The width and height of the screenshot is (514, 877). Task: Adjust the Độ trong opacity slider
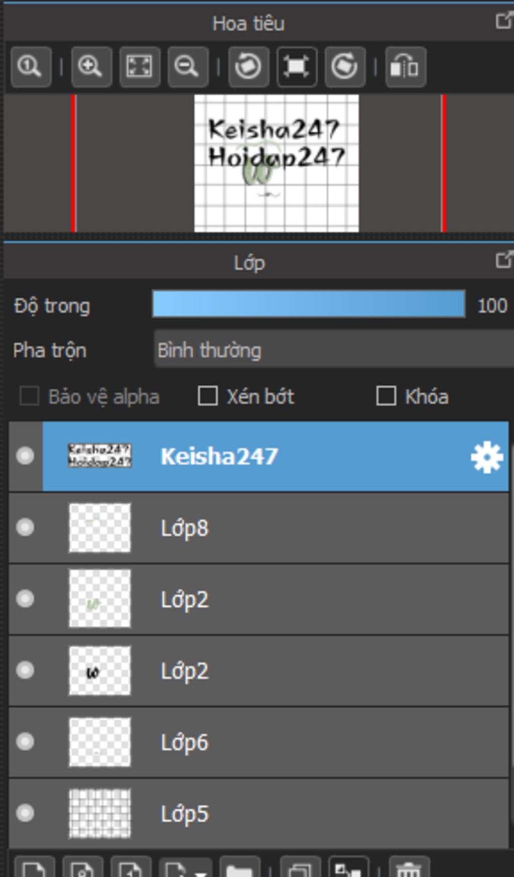tap(309, 304)
